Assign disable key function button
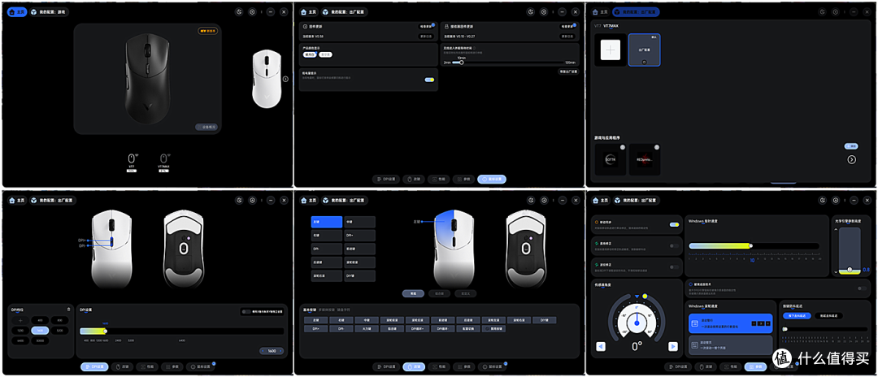Viewport: 878px width, 377px height. 495,329
